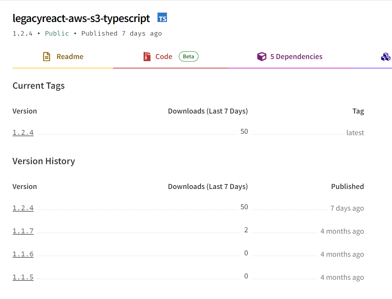Switch to the Code tab
The height and width of the screenshot is (299, 392).
point(170,57)
